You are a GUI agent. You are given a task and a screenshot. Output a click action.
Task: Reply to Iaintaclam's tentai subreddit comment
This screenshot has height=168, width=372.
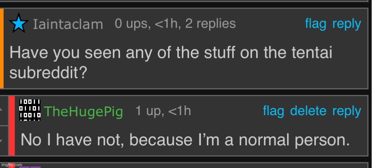[347, 24]
